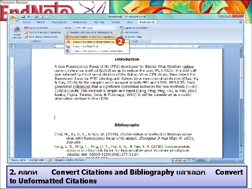Viewport: 252px width, 189px height.
Task: Click the Go to EndNote button
Action: click(36, 28)
